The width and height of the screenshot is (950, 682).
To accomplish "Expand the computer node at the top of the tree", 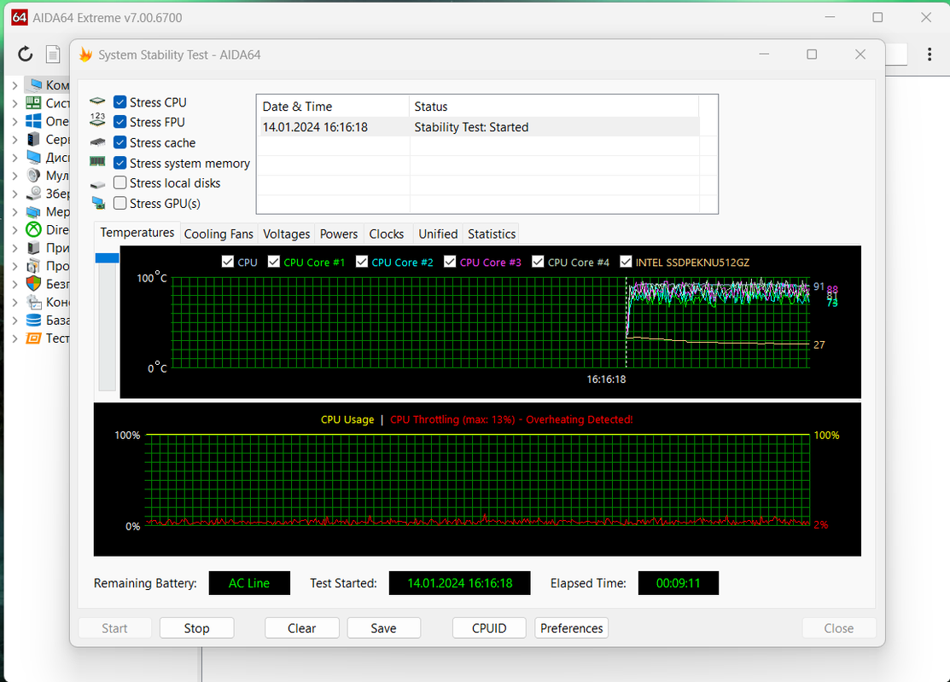I will tap(15, 85).
